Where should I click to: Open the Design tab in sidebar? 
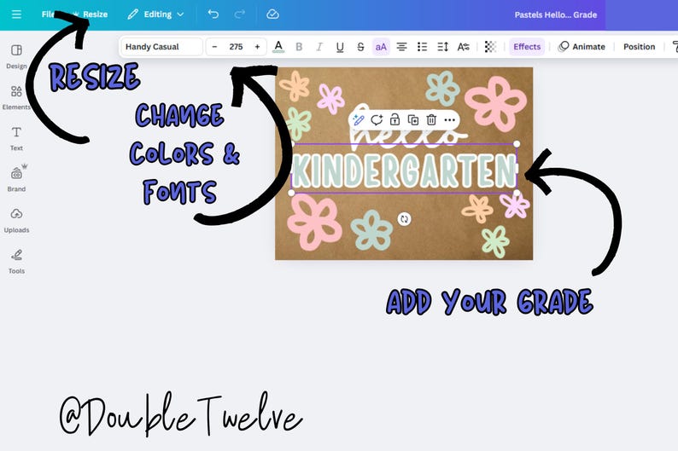pyautogui.click(x=16, y=56)
